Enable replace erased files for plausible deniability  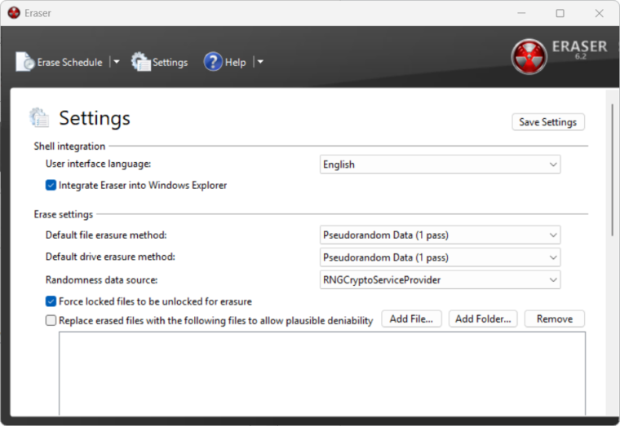tap(51, 320)
